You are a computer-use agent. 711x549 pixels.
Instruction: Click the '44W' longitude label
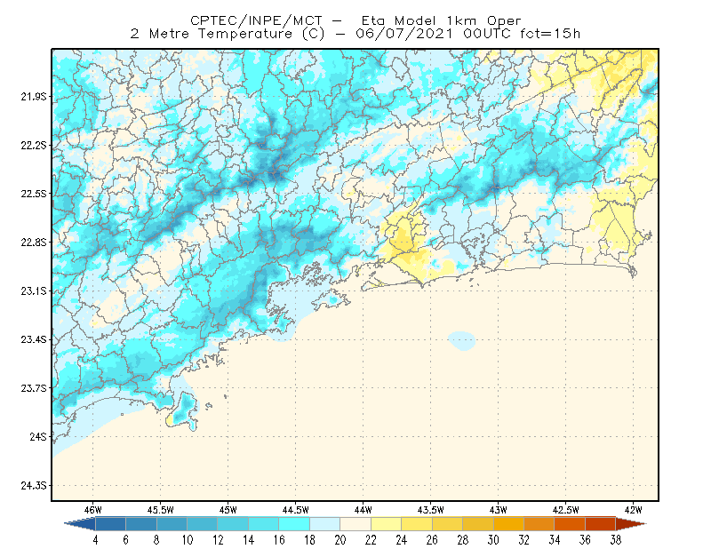pos(363,510)
